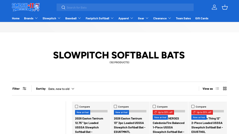
Task: Check Compare for Easton Tantrum 12.75" 1pc bat
Action: click(x=76, y=107)
